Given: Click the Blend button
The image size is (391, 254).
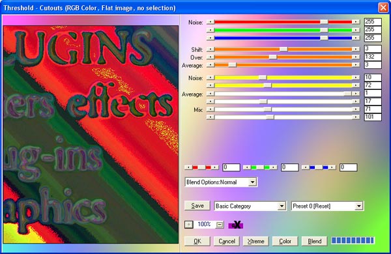Looking at the screenshot, I should [x=315, y=241].
